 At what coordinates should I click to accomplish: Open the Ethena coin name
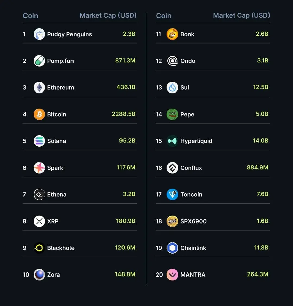click(57, 195)
